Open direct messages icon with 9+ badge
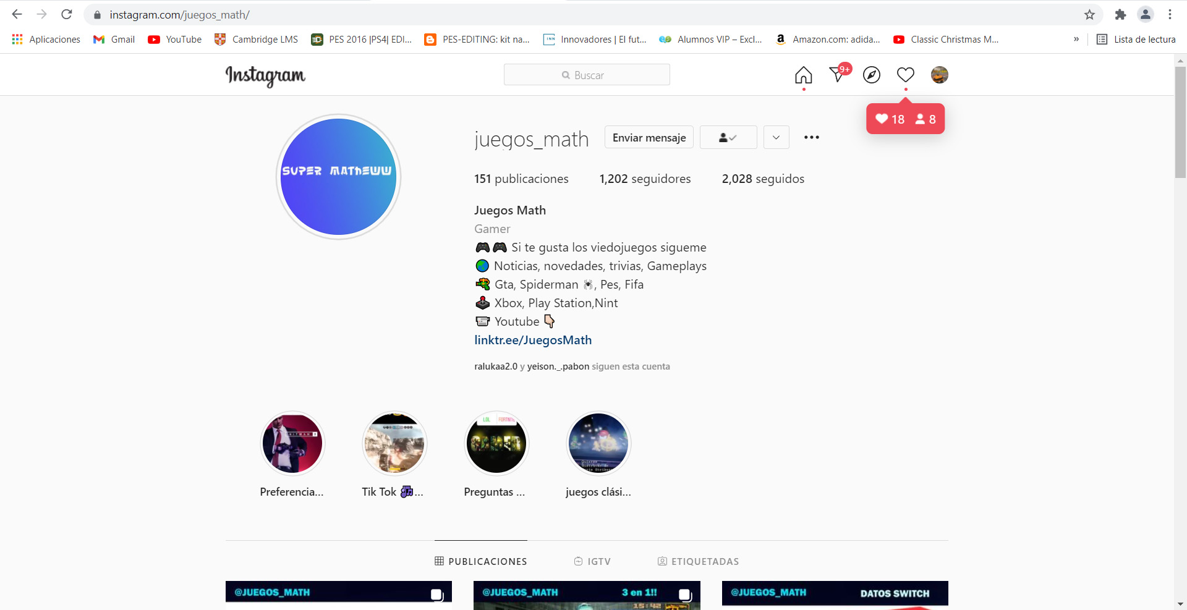1187x610 pixels. pyautogui.click(x=839, y=74)
